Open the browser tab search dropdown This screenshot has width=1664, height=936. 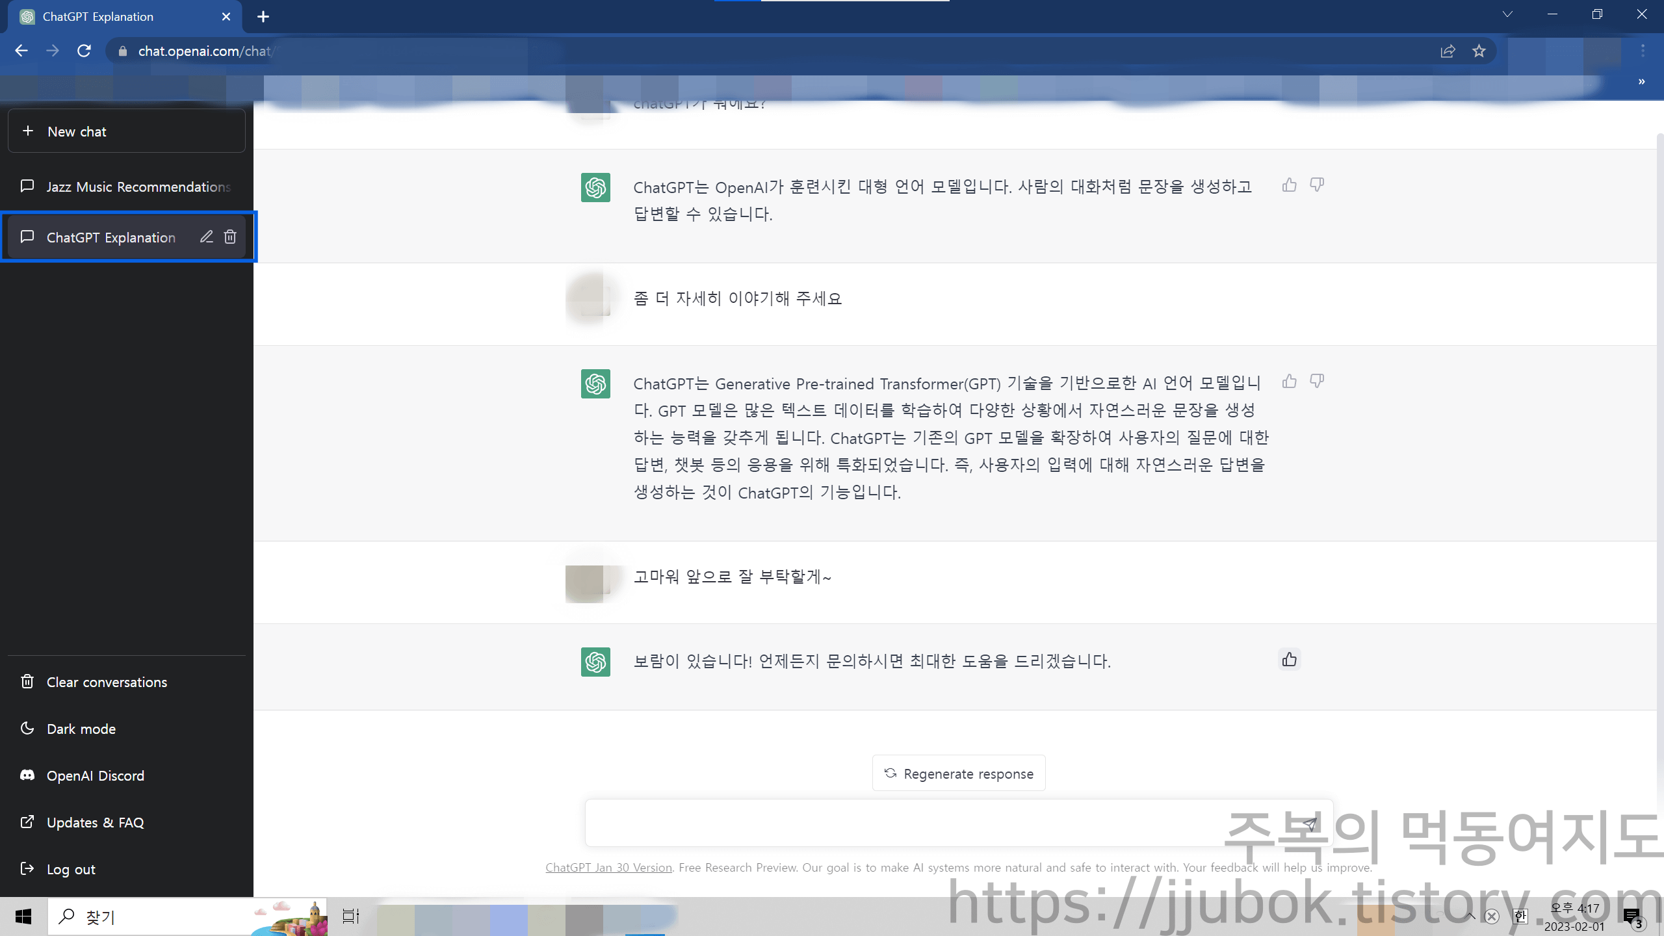[x=1507, y=14]
